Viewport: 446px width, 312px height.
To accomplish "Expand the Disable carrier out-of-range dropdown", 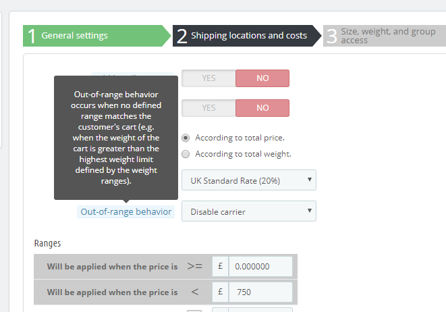I will point(248,211).
